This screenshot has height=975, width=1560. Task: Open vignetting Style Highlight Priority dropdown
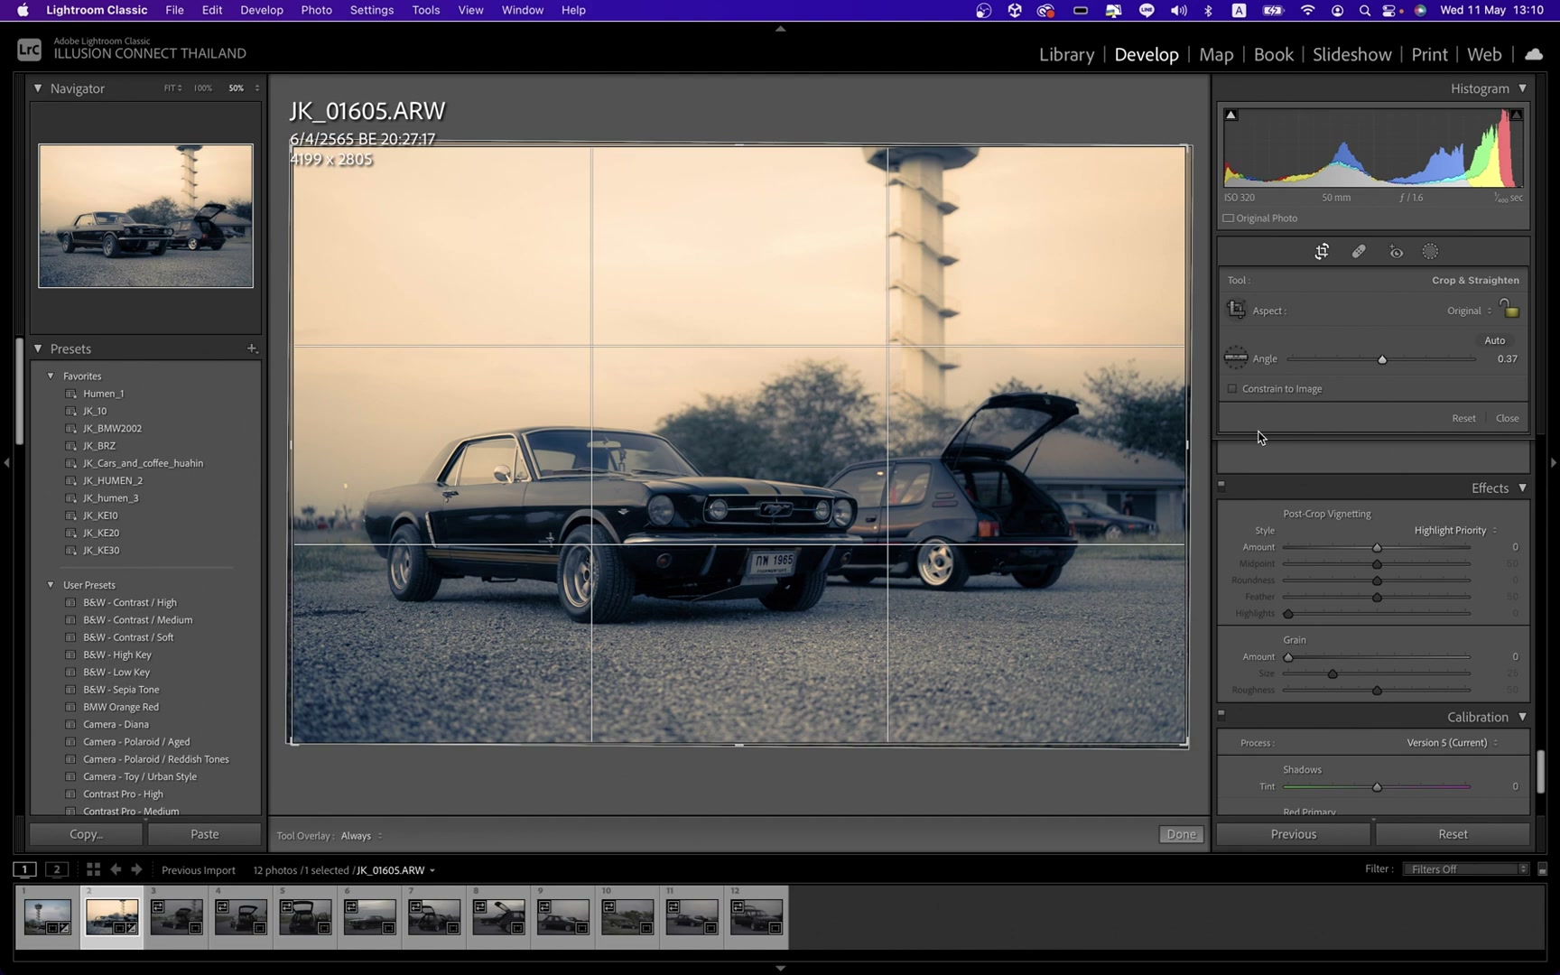(x=1455, y=530)
